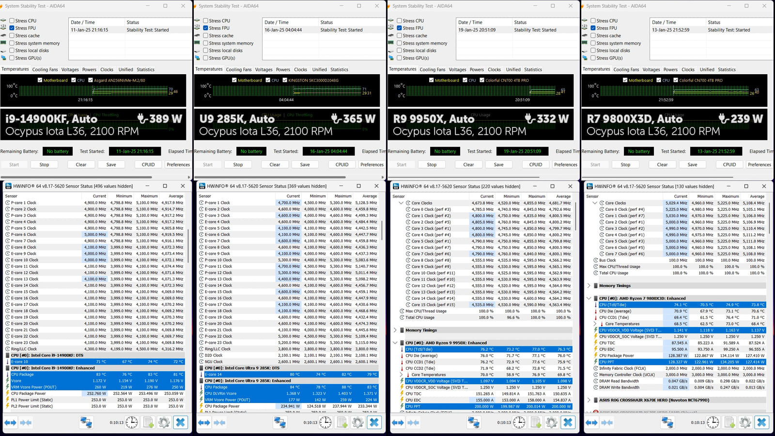Screen dimensions: 775x436
Task: Enable Stress system memory in AIDA64 window started 16-Jan-25
Action: [205, 43]
